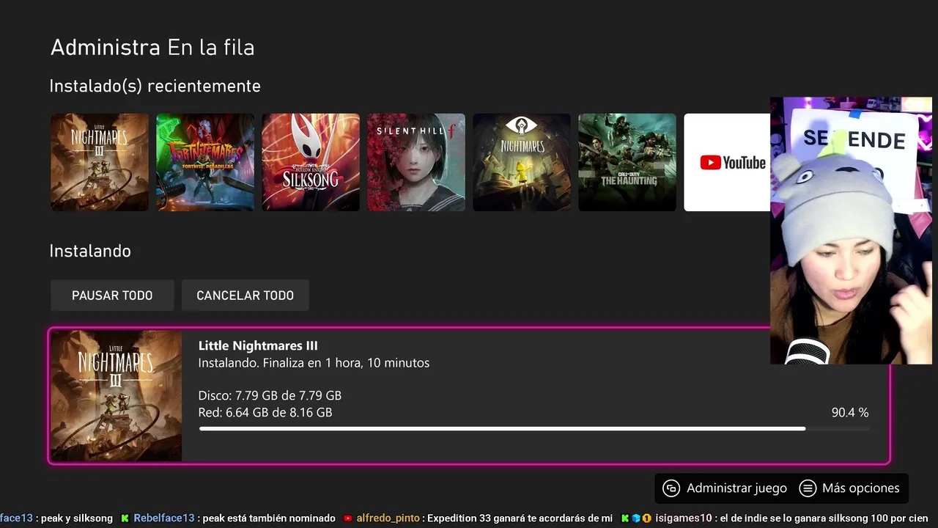Click the Administrar juego view icon
938x528 pixels.
pyautogui.click(x=671, y=488)
